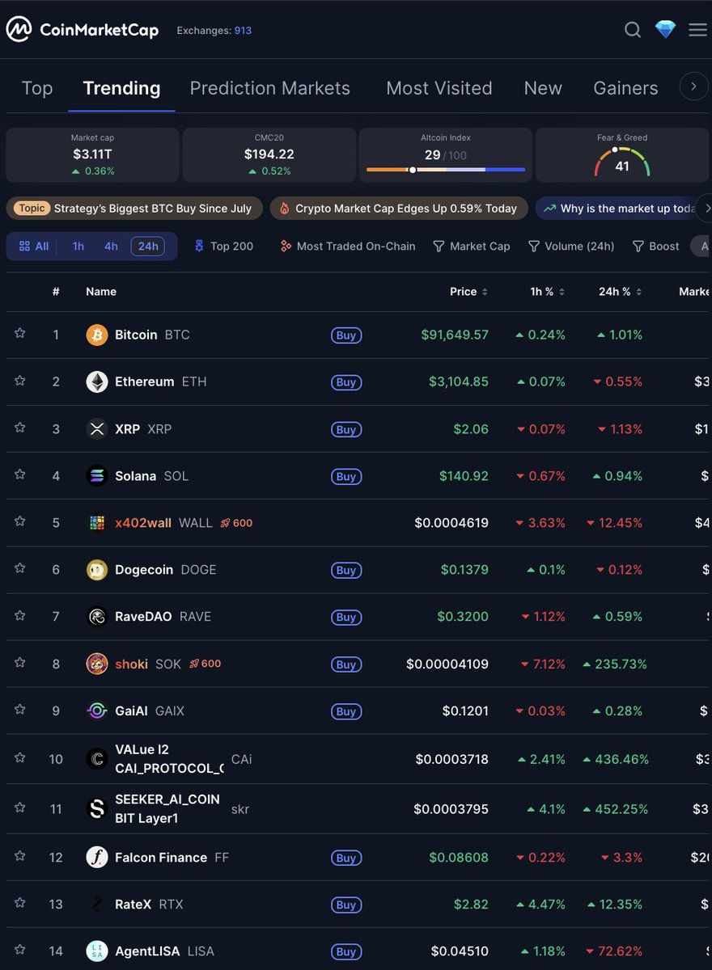The image size is (712, 970).
Task: Click the CoinMarketCap logo
Action: pyautogui.click(x=81, y=28)
